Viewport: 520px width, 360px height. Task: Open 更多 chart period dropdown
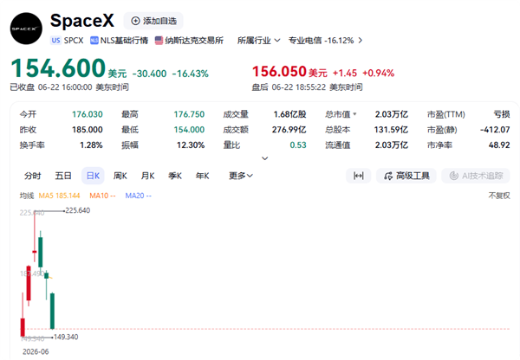click(x=241, y=176)
